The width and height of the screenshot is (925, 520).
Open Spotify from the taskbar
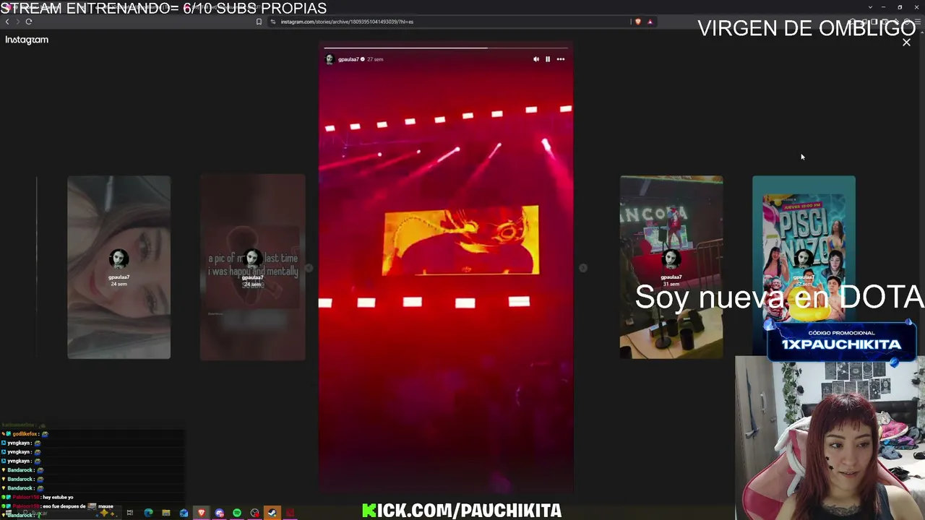[x=237, y=513]
